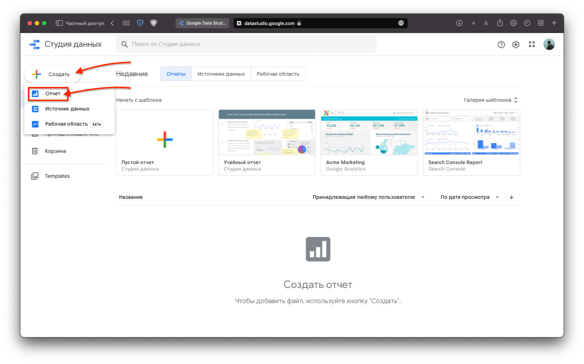Open Safari's tab grid dots icon

point(126,23)
